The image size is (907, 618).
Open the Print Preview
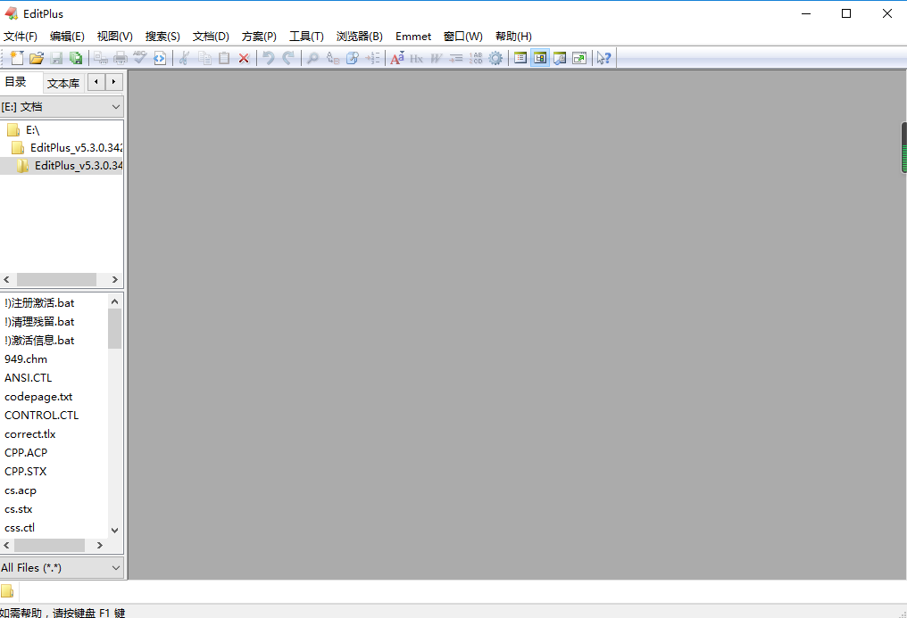100,58
